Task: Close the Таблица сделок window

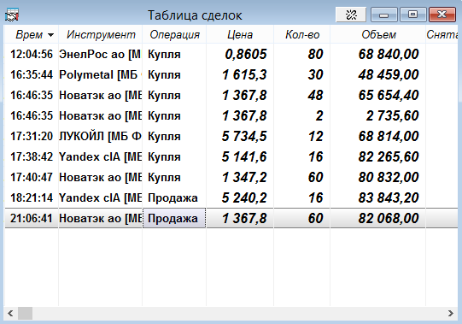Action: pos(442,15)
